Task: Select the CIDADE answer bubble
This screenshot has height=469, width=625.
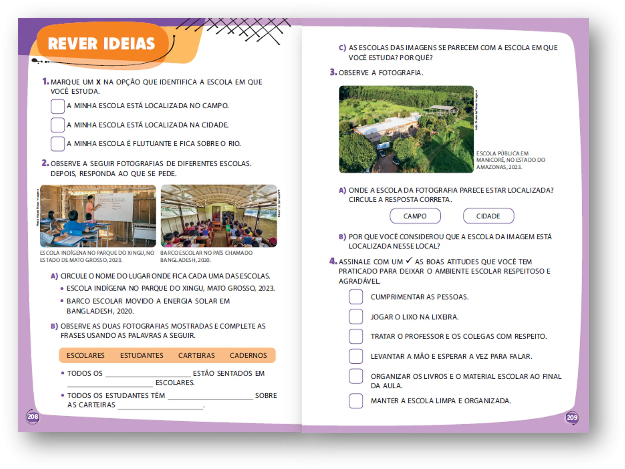Action: coord(488,216)
